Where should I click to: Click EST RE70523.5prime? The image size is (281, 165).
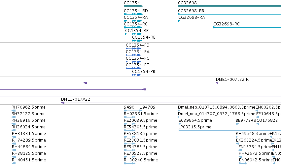(141, 153)
